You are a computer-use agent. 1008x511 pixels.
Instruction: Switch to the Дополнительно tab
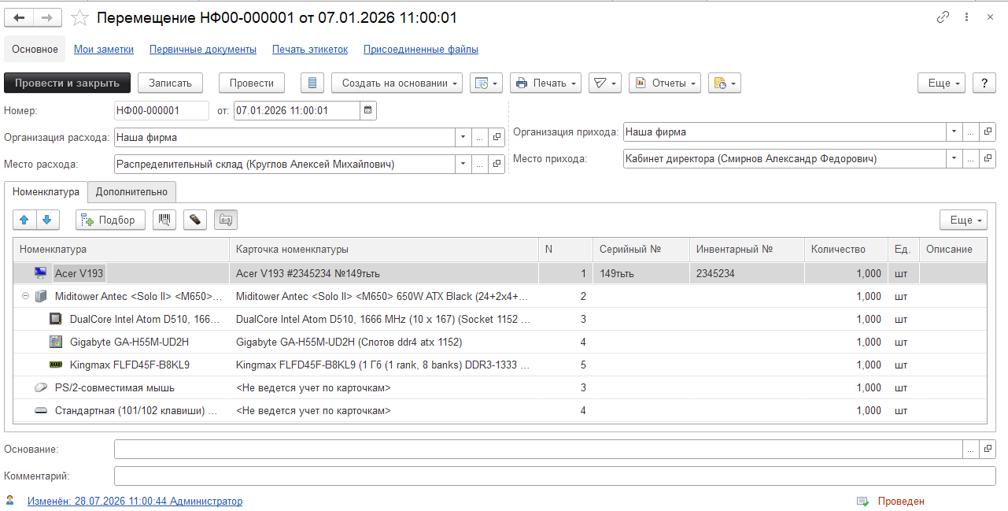coord(132,191)
